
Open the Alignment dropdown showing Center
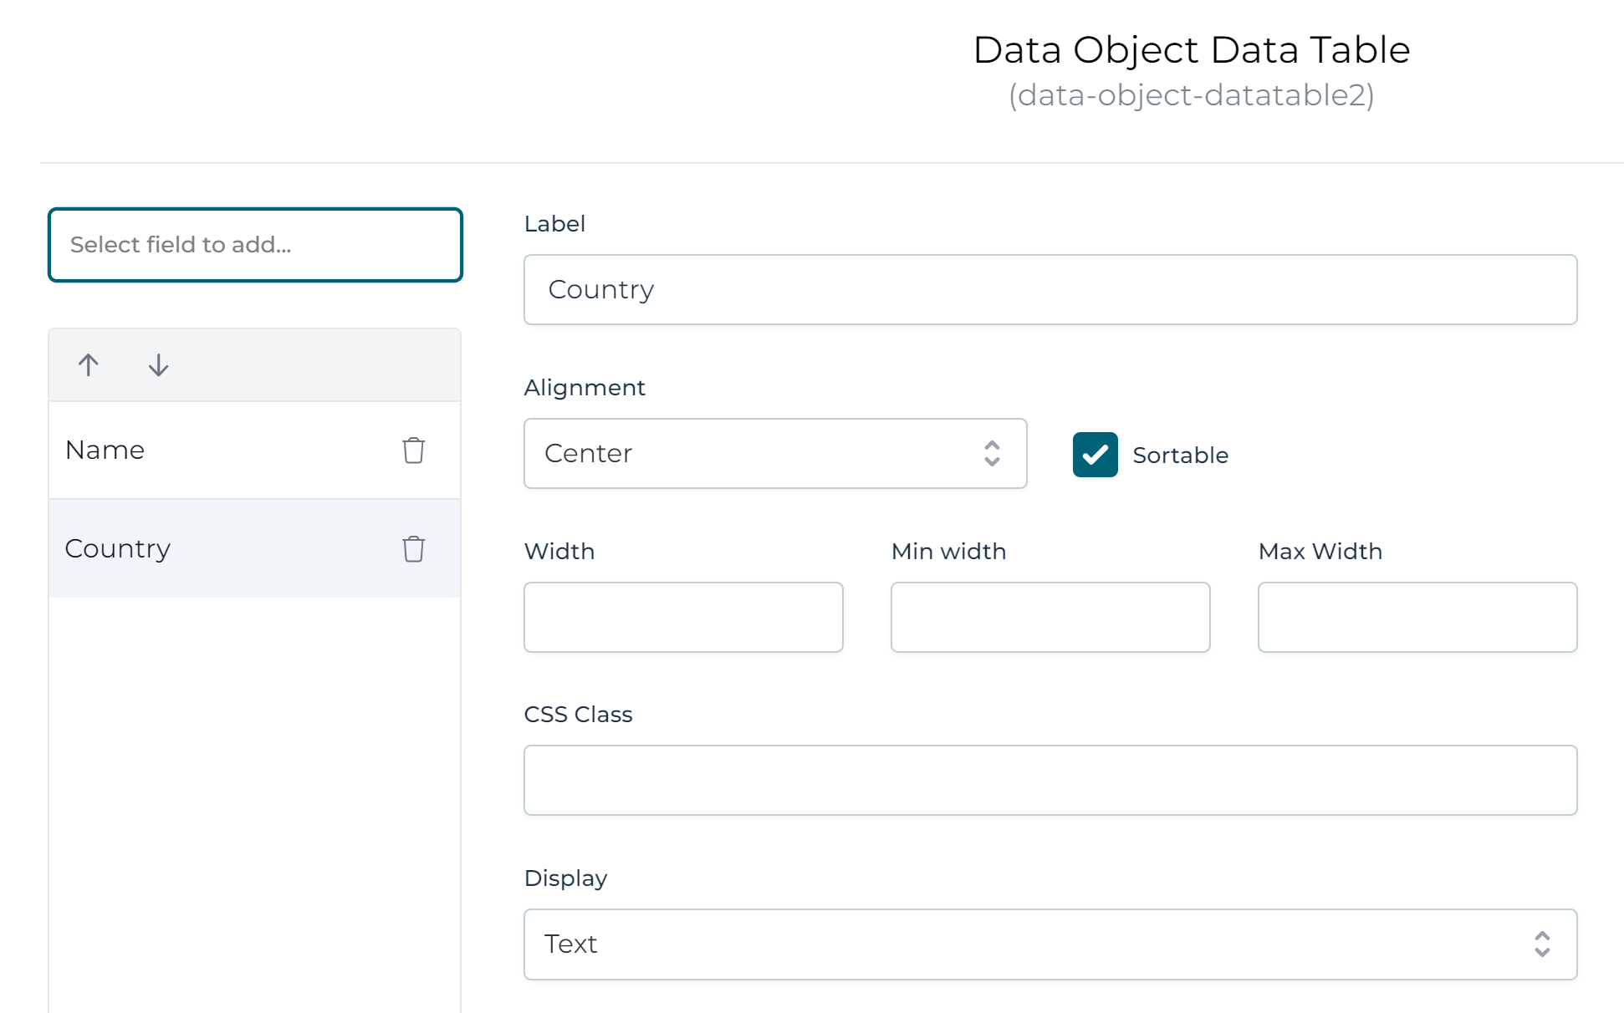coord(774,454)
